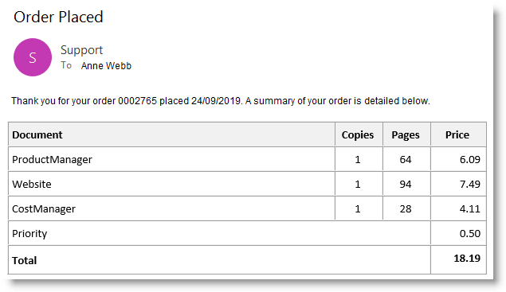The image size is (506, 292).
Task: Click the Total row label
Action: [24, 260]
